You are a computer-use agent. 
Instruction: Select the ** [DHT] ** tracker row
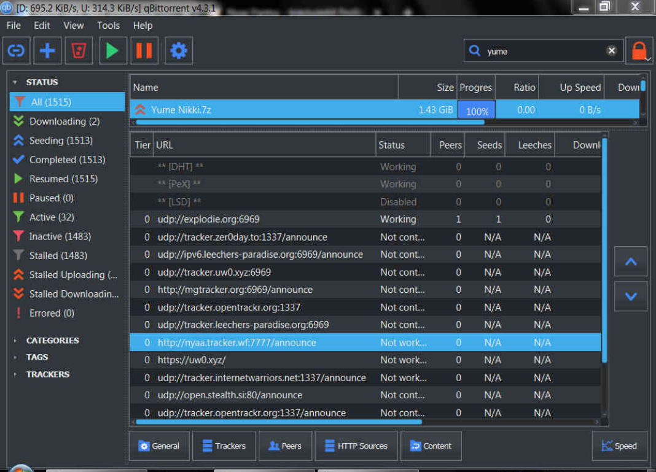click(365, 167)
